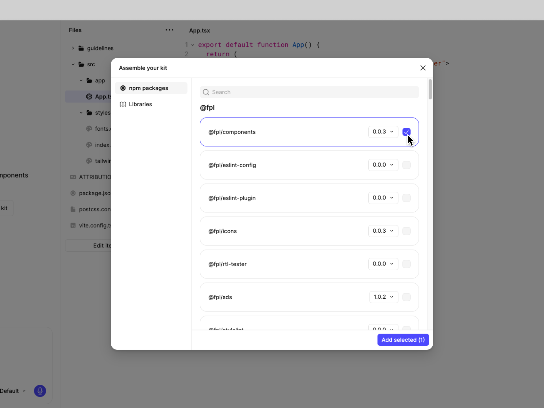This screenshot has height=408, width=544.
Task: Click the ATTRIBUTIONS markdown file icon
Action: coord(73,177)
